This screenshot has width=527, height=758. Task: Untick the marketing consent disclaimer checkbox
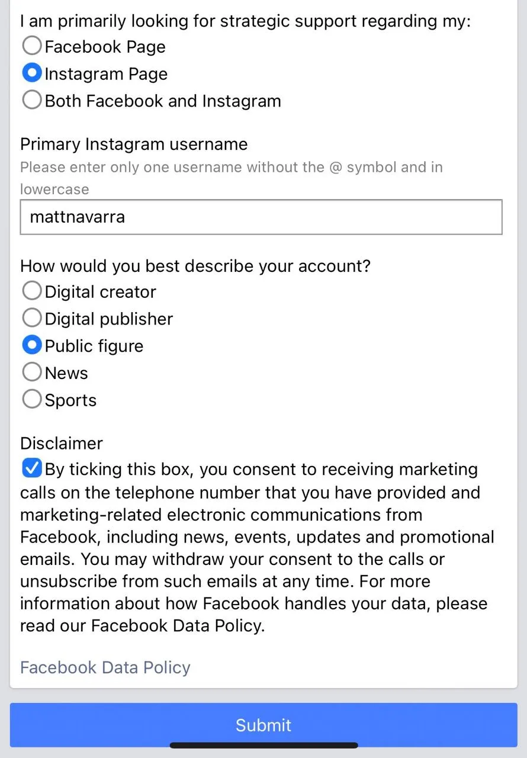click(x=31, y=468)
